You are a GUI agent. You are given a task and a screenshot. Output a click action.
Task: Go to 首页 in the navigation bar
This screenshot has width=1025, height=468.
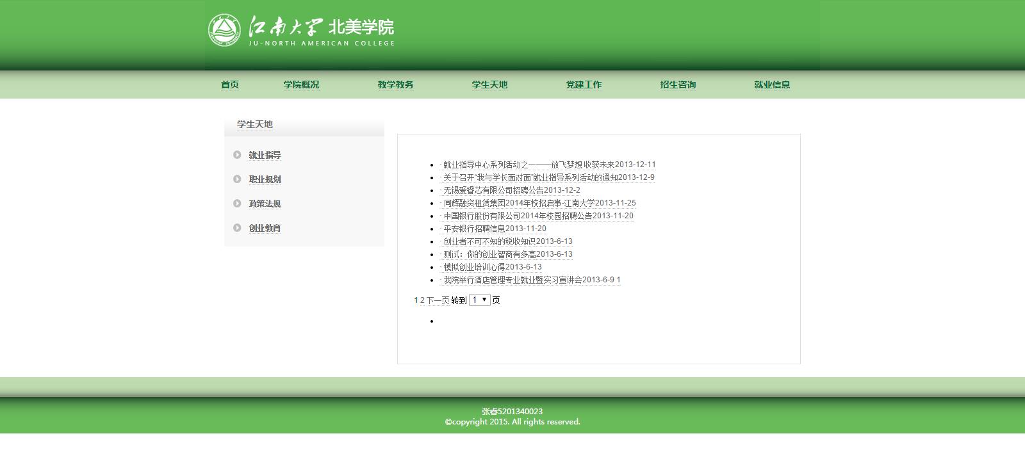point(230,85)
